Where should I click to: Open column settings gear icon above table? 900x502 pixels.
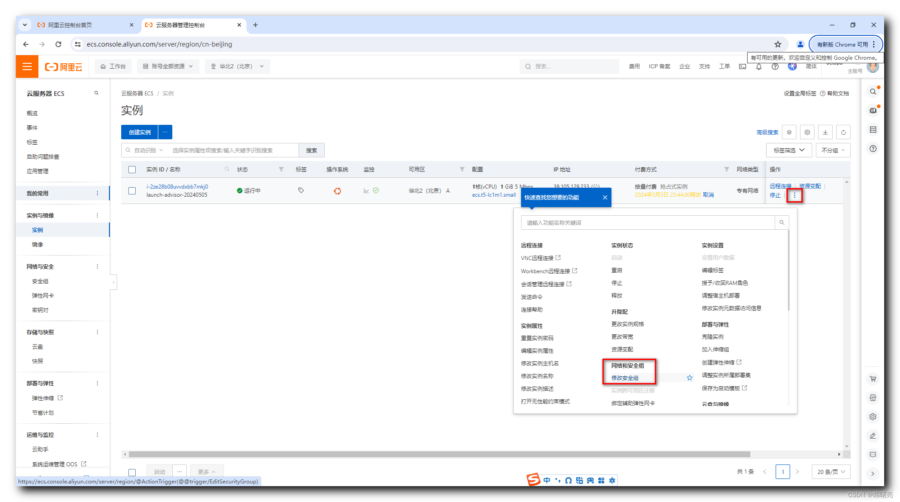(x=807, y=133)
